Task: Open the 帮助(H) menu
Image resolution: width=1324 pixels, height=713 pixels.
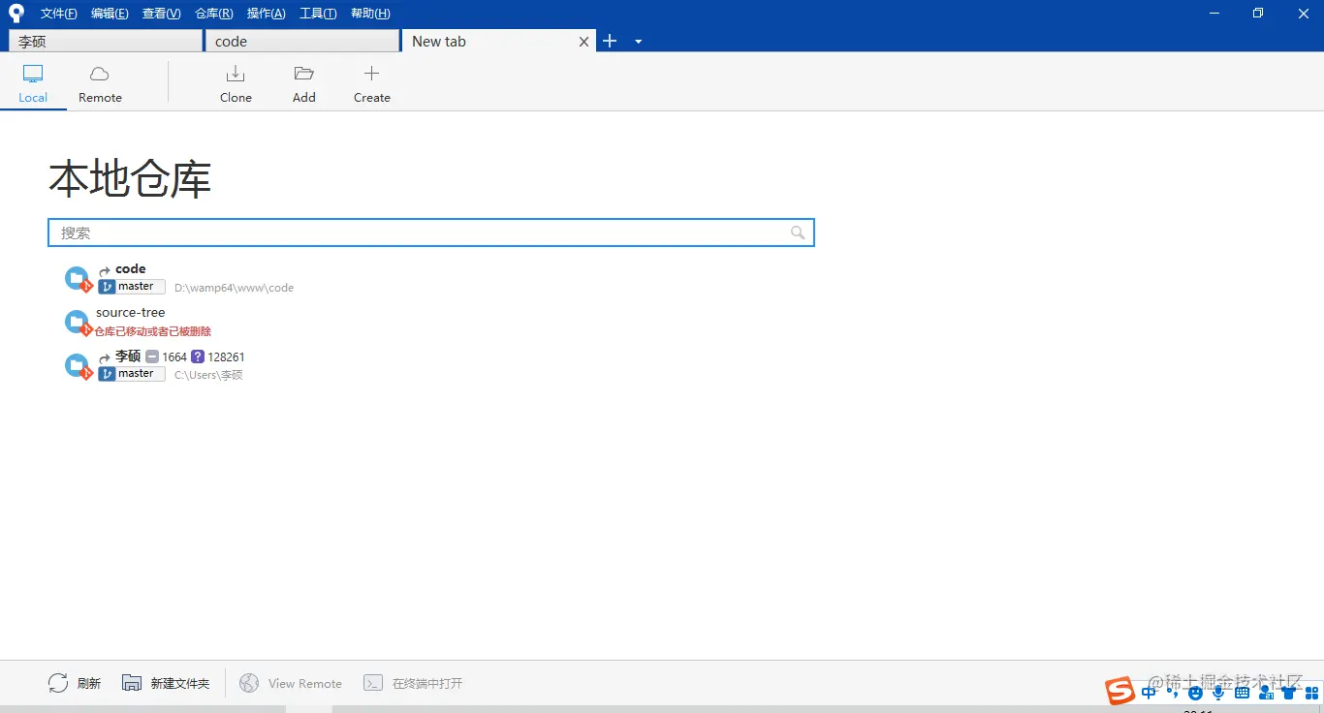Action: tap(370, 14)
